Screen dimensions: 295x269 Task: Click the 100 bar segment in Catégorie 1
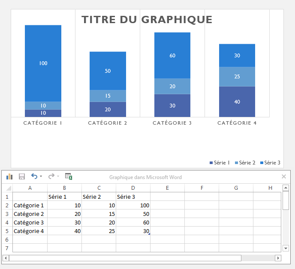tap(43, 63)
